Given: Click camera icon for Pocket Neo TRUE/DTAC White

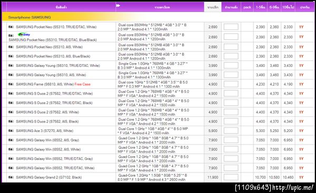Looking at the screenshot, I should [11, 27].
